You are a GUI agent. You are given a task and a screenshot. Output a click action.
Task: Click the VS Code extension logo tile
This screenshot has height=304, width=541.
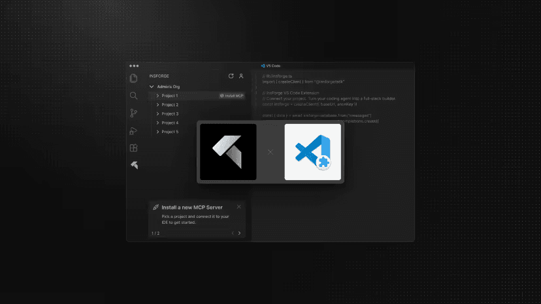coord(312,152)
